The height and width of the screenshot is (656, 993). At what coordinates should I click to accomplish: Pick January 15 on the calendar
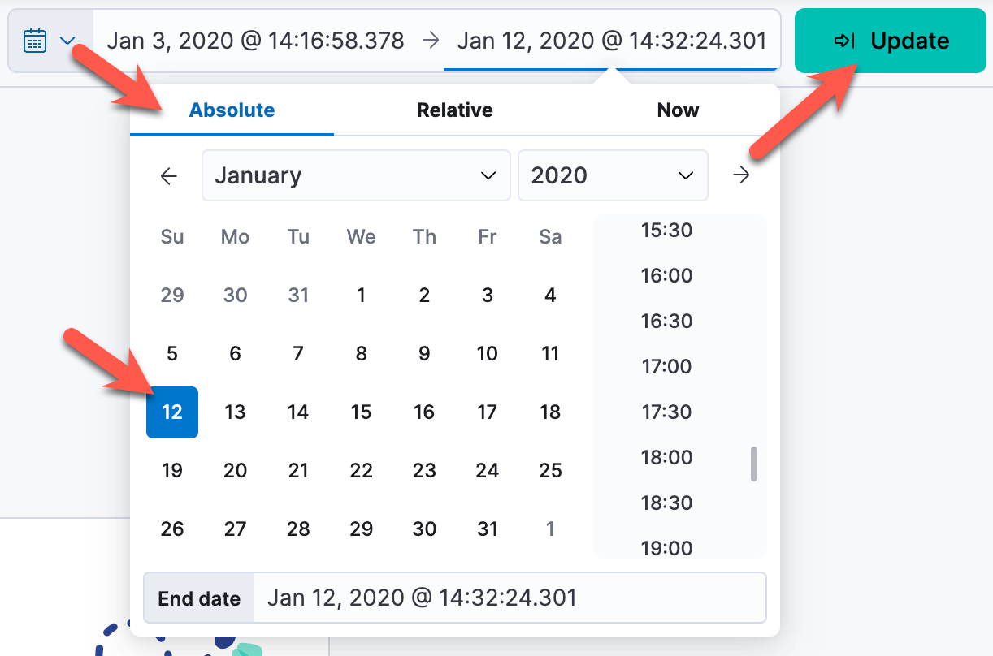point(361,412)
